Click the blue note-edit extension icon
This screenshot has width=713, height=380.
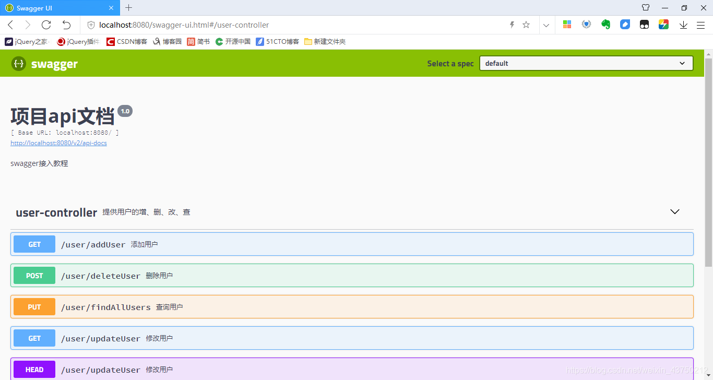(x=625, y=25)
